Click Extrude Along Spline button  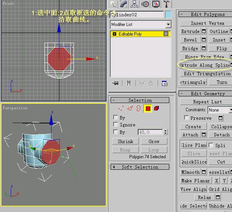tap(205, 65)
